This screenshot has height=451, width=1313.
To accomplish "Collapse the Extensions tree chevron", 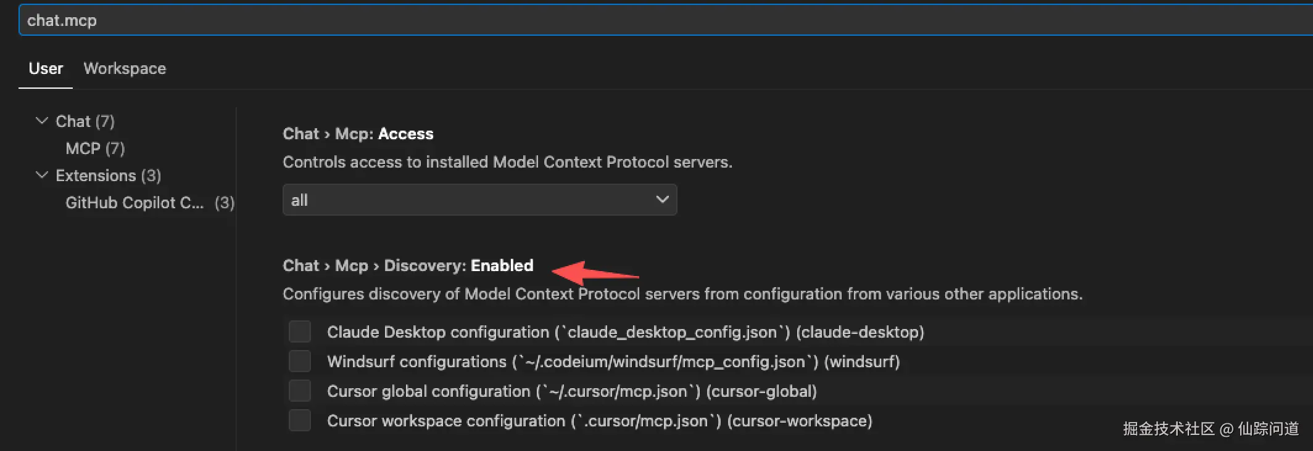I will 42,175.
